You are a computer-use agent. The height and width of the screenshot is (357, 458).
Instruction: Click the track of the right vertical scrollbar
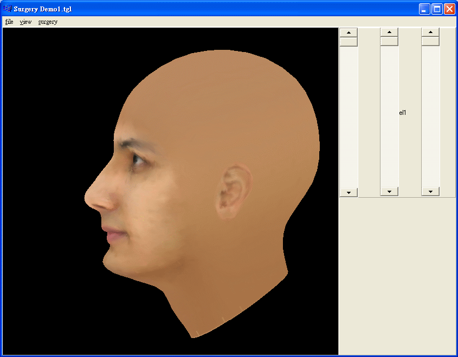[430, 114]
